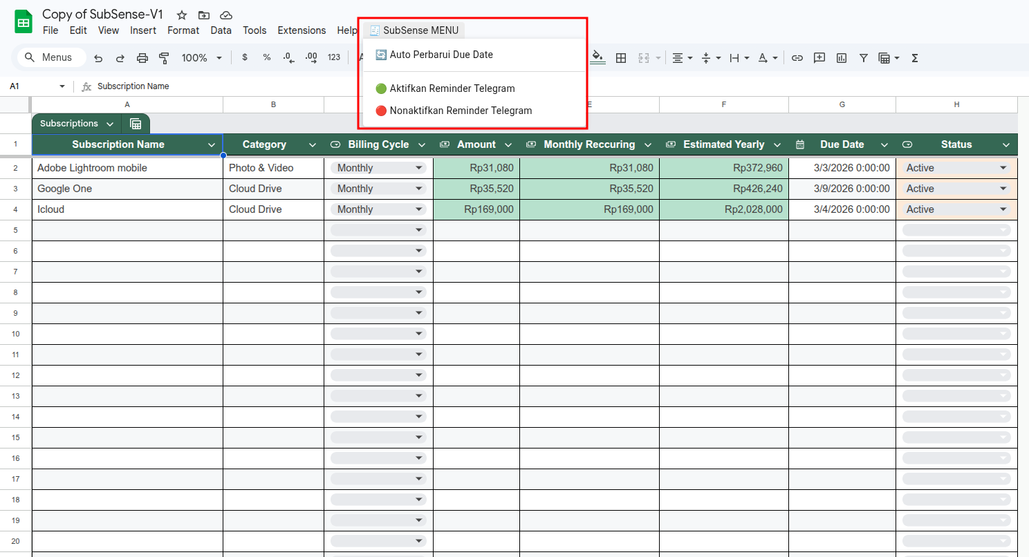Open the borders tool in the toolbar
Viewport: 1029px width, 557px height.
(x=621, y=58)
